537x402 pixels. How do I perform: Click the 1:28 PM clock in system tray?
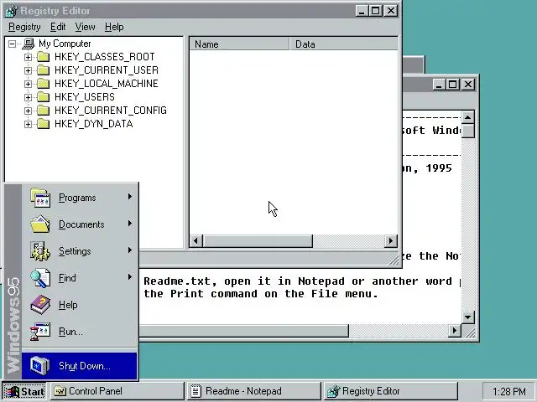[x=509, y=391]
